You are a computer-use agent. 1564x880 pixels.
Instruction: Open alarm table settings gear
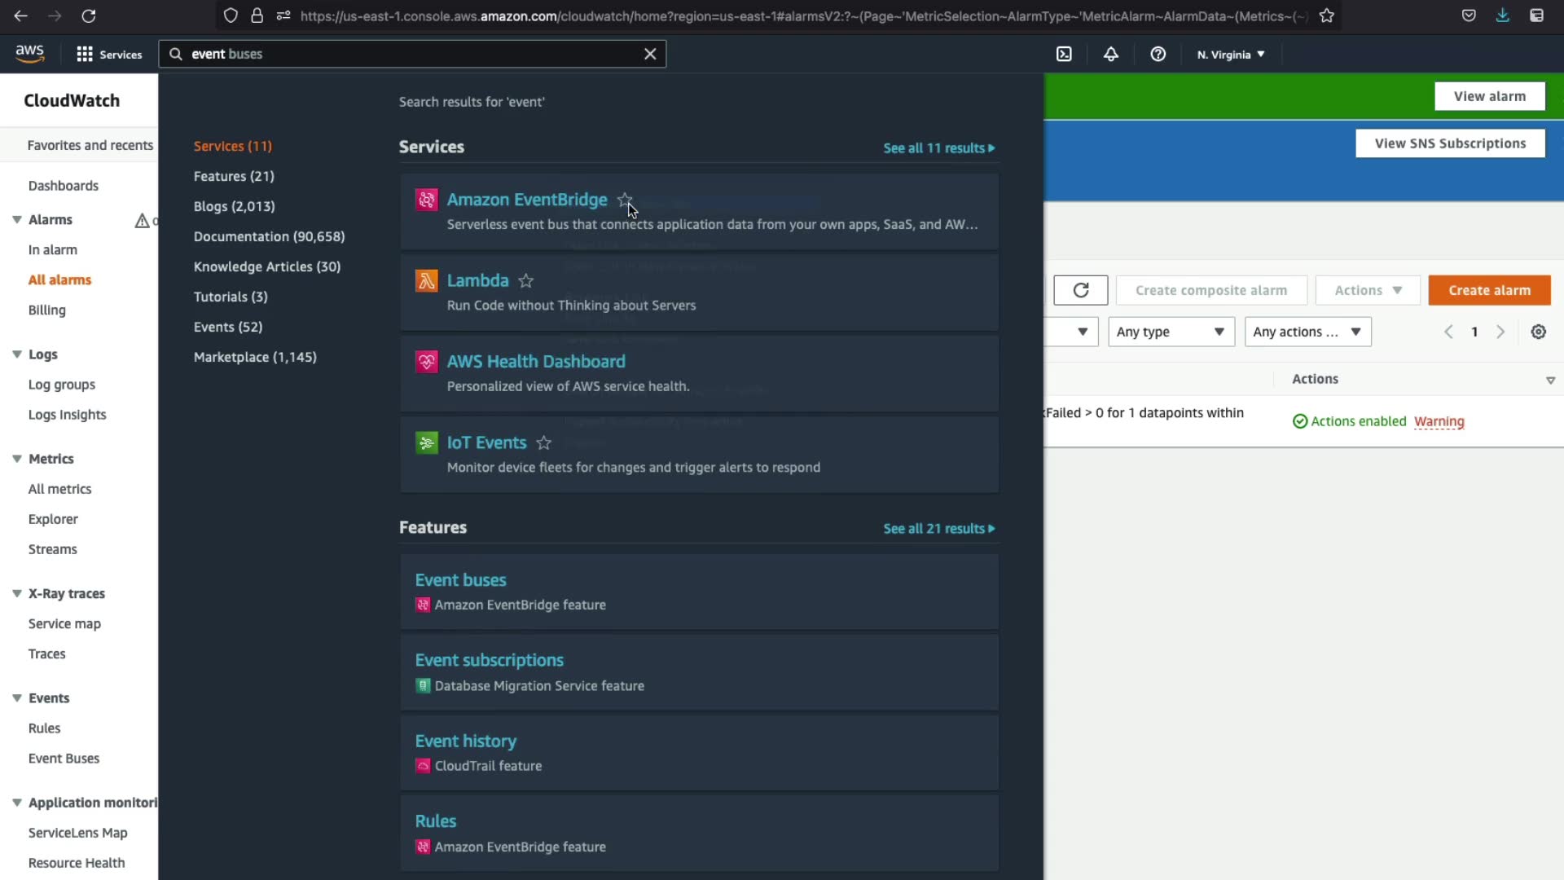[1538, 332]
